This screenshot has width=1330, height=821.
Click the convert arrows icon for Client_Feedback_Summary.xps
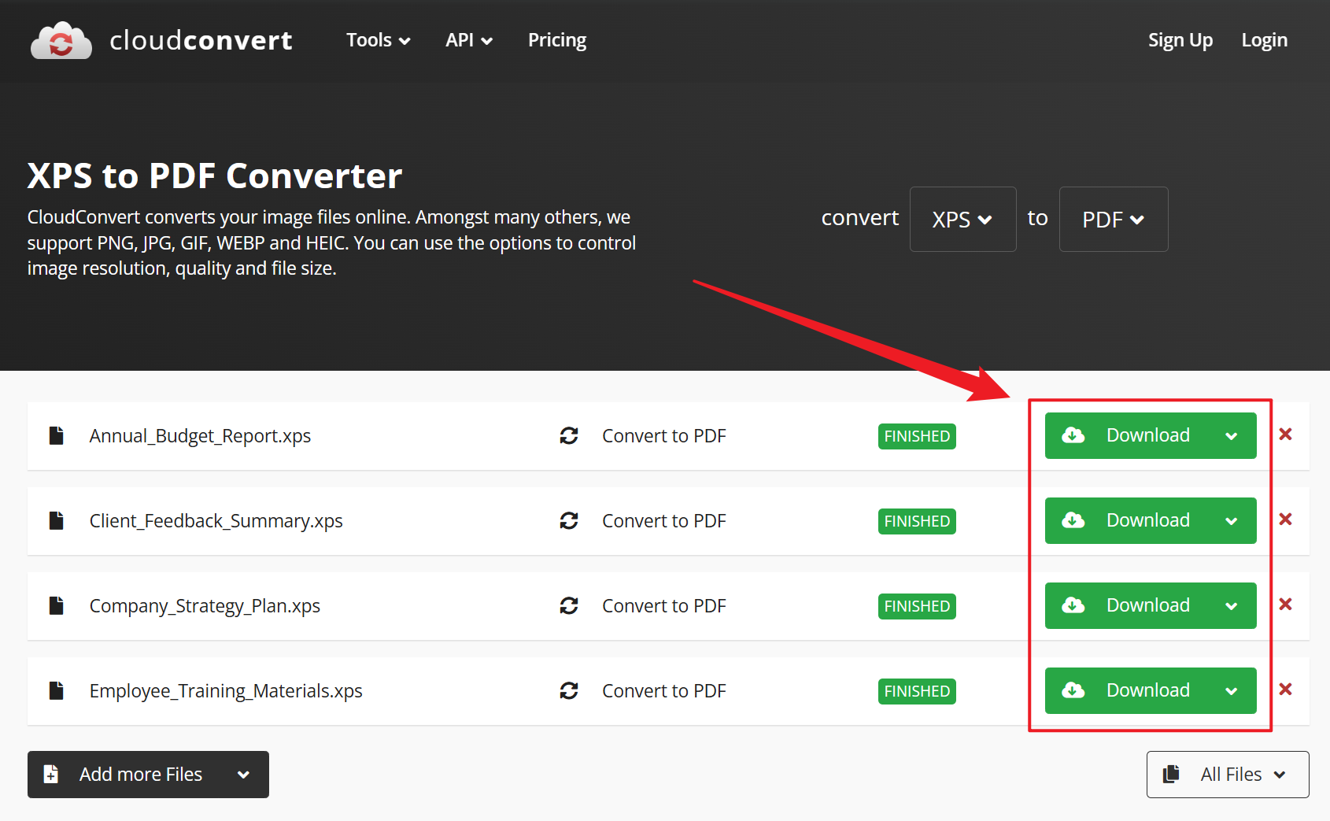point(568,520)
